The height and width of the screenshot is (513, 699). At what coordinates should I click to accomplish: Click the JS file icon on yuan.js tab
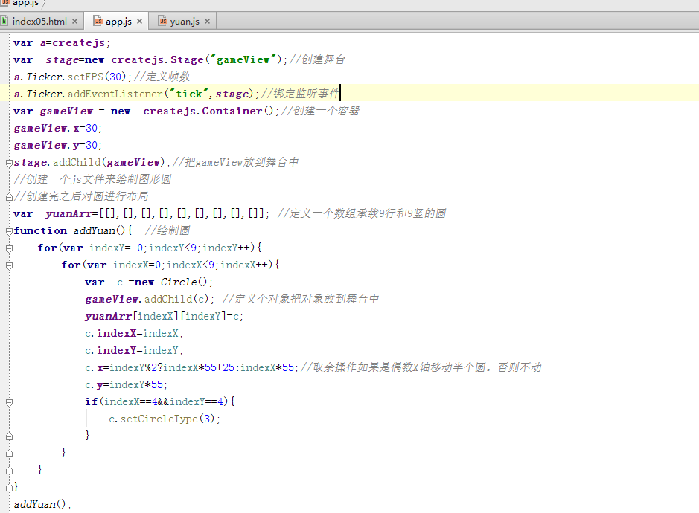point(163,21)
